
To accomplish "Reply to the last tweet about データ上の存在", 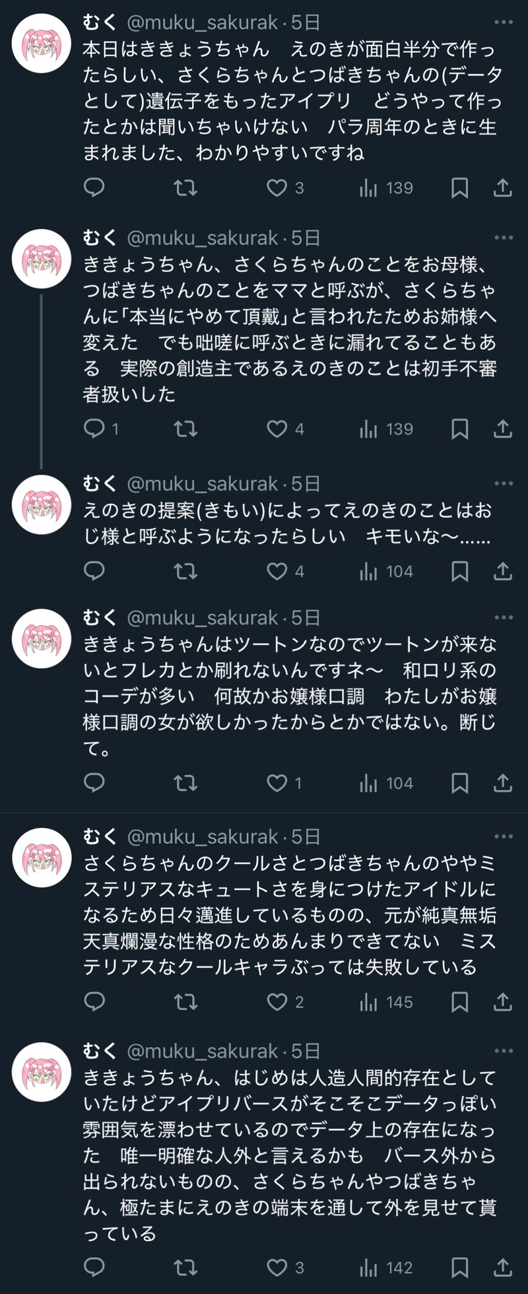I will (x=94, y=1268).
